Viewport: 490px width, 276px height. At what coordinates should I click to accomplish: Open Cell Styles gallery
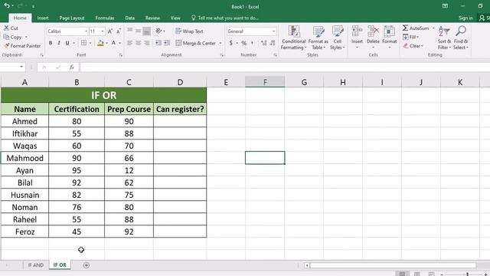[x=338, y=38]
